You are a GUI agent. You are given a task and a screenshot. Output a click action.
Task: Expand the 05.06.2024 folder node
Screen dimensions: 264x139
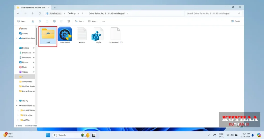18,110
